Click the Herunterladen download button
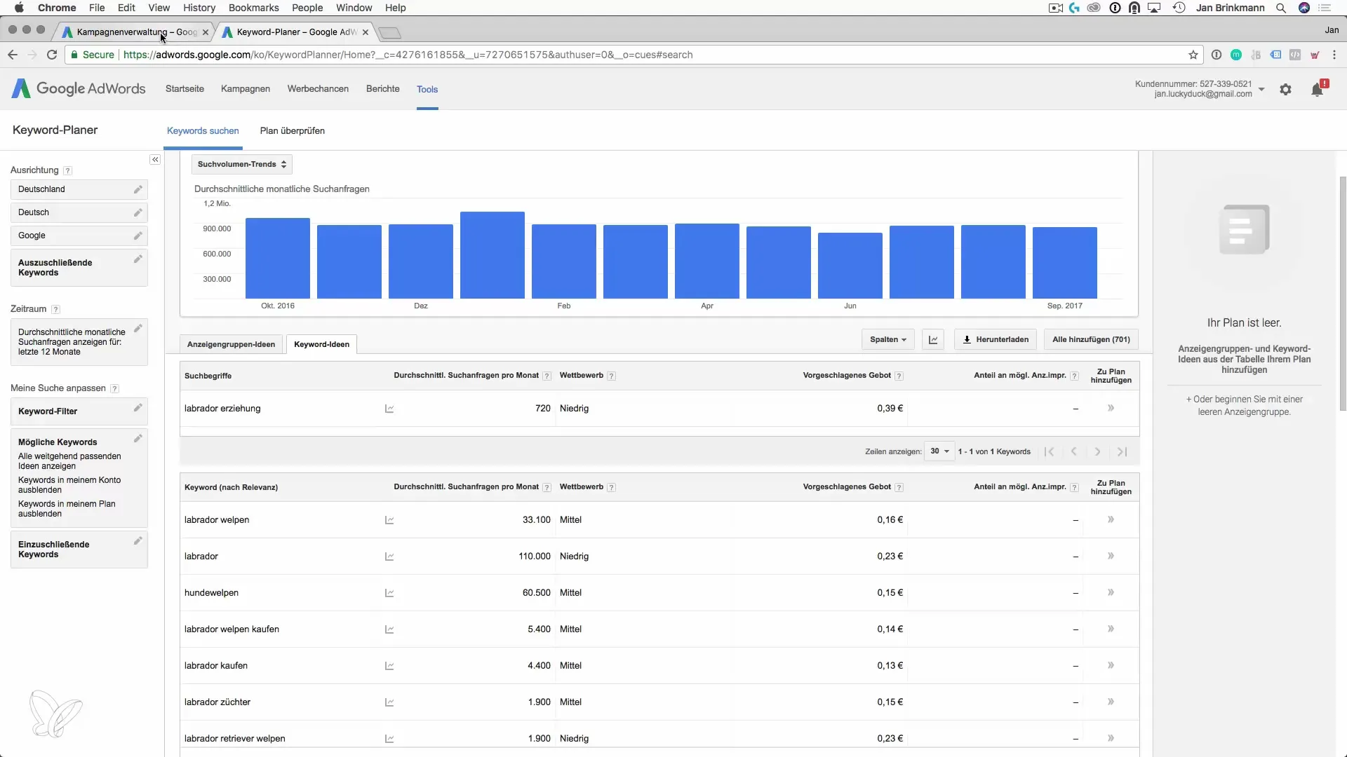Viewport: 1347px width, 757px height. 995,340
